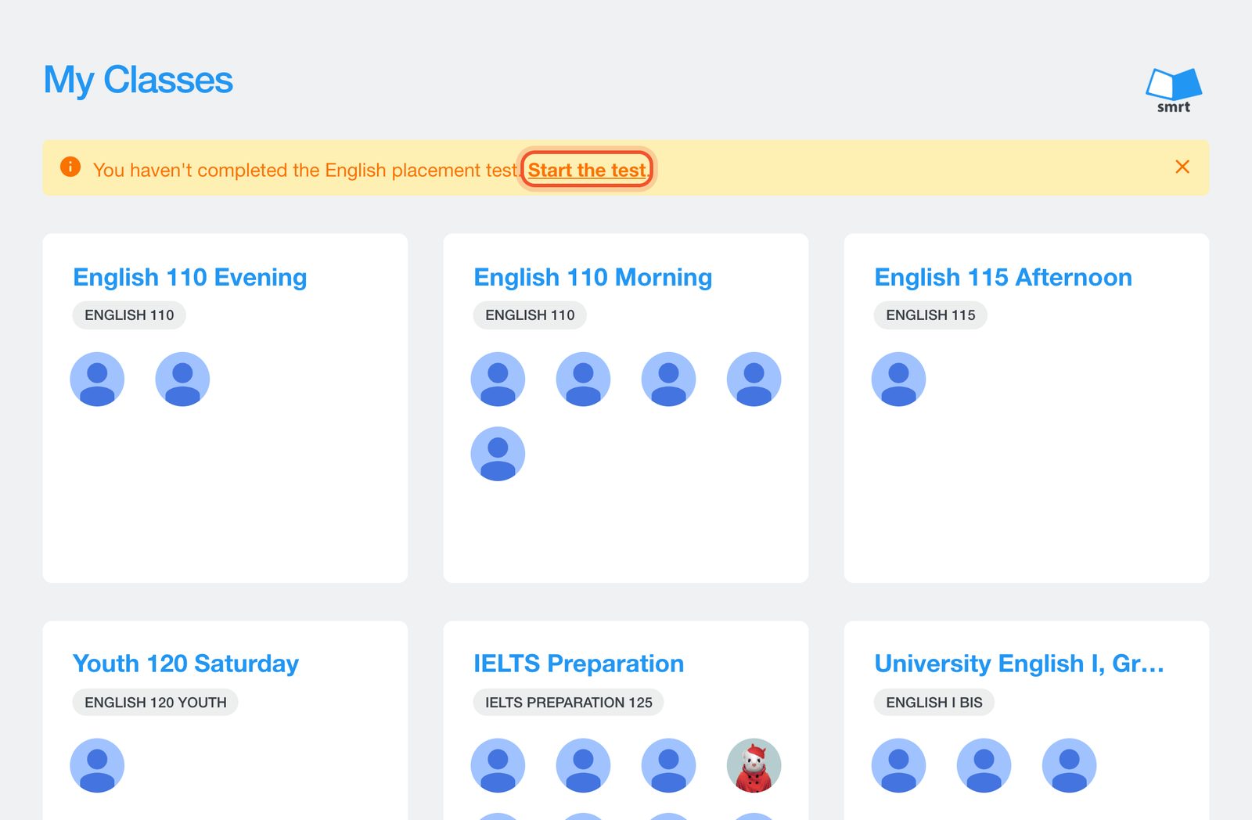Image resolution: width=1252 pixels, height=820 pixels.
Task: Open the University English I class
Action: 1019,664
